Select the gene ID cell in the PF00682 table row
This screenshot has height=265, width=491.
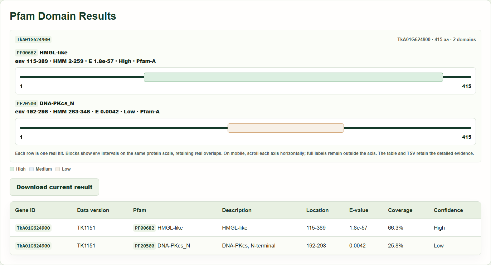(33, 228)
